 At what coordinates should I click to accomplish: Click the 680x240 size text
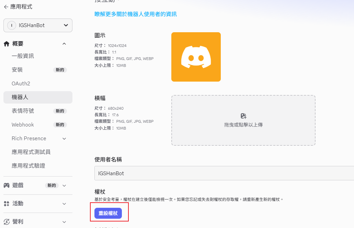pyautogui.click(x=116, y=108)
